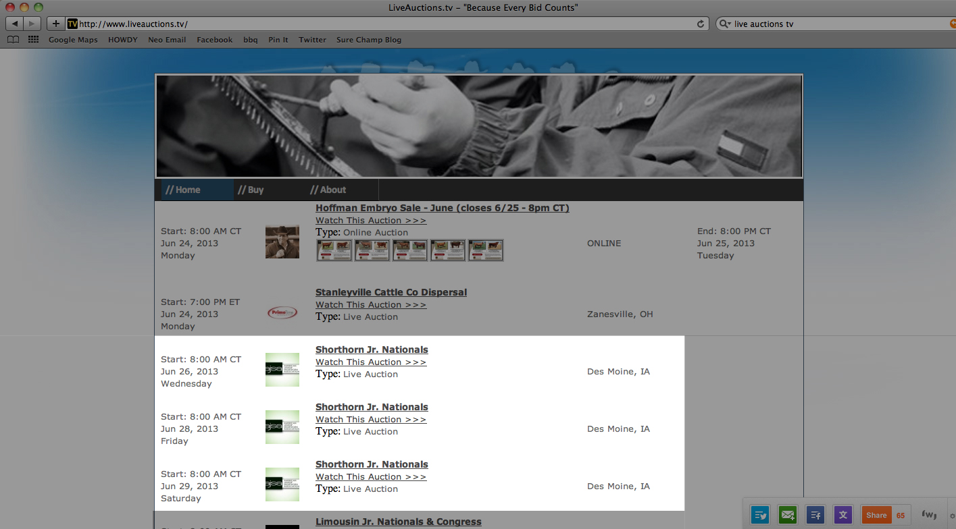This screenshot has width=956, height=529.
Task: Open the Twitter bookmark
Action: click(x=312, y=40)
